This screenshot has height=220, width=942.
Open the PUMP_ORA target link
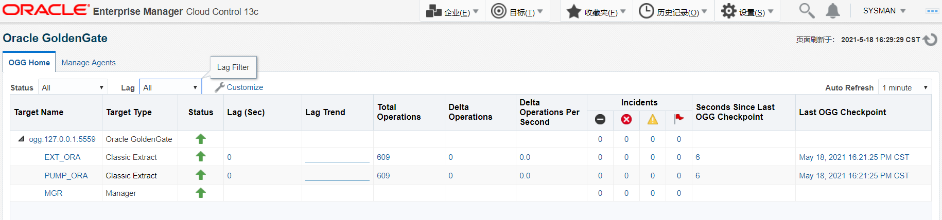[x=66, y=176]
